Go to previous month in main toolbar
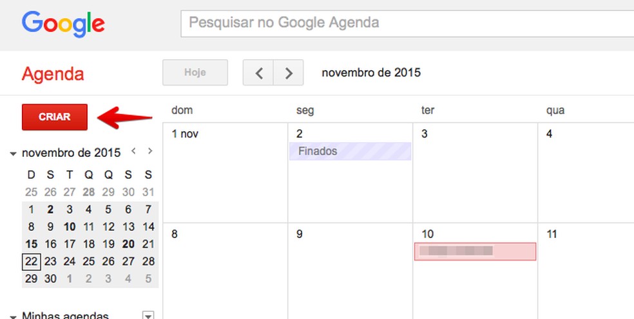The height and width of the screenshot is (319, 634). [x=258, y=73]
